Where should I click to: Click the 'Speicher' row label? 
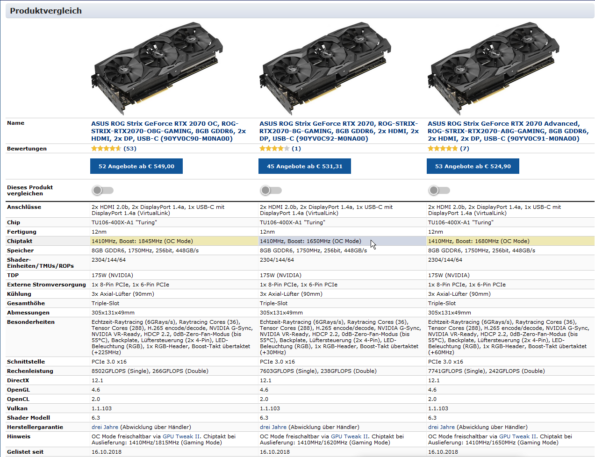(20, 250)
